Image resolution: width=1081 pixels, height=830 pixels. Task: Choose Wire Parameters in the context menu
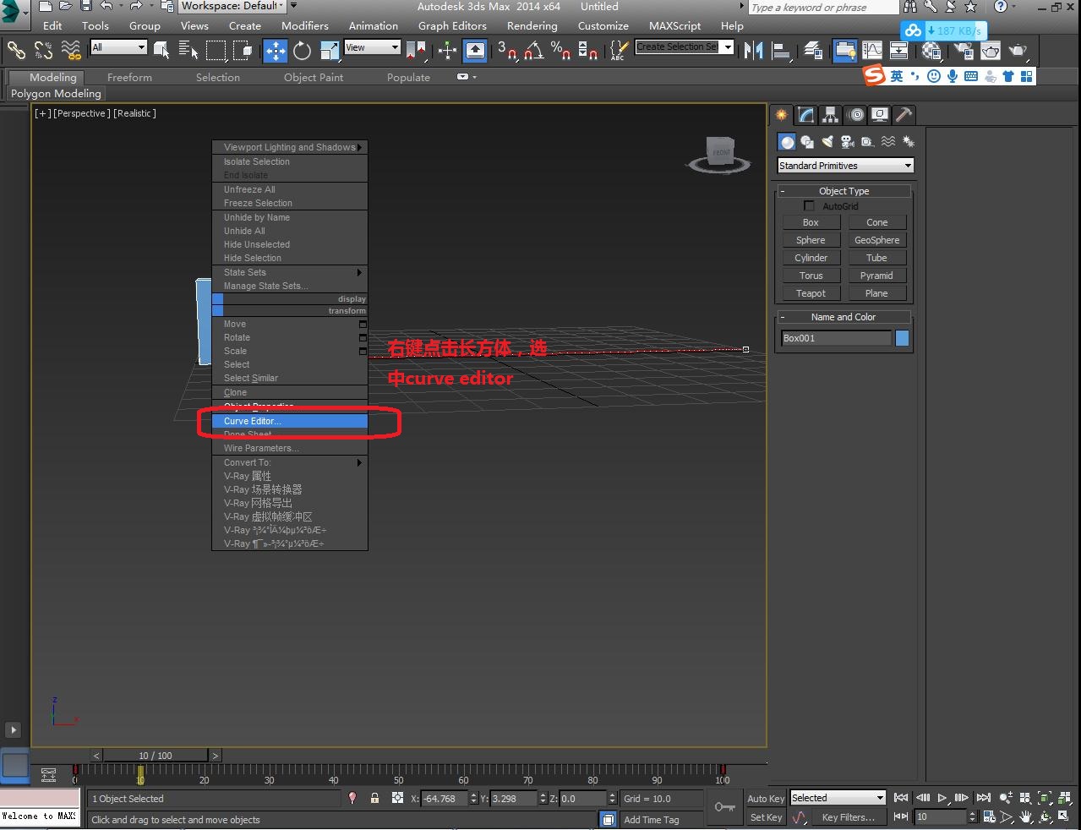(290, 448)
